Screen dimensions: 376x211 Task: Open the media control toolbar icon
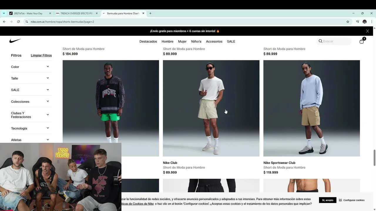pyautogui.click(x=357, y=22)
